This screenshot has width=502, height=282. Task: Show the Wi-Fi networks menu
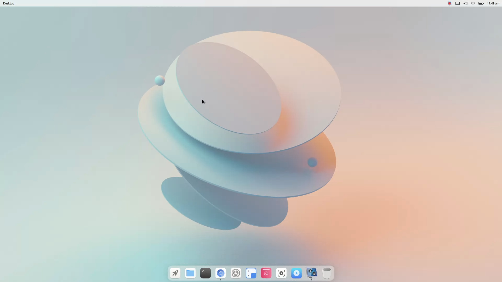[x=473, y=3]
